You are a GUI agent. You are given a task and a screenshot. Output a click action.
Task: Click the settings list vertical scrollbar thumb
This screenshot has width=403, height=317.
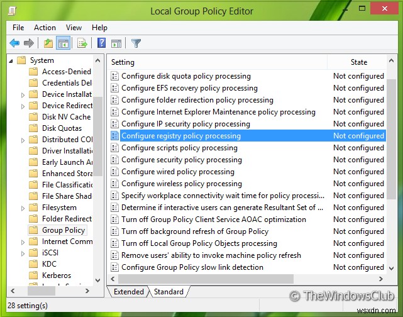392,139
